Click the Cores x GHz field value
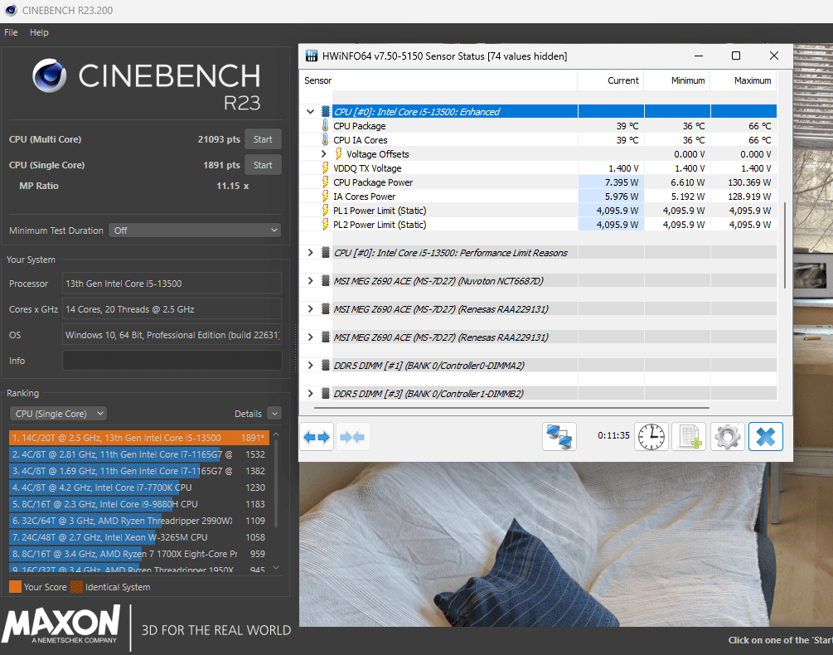The height and width of the screenshot is (655, 833). tap(172, 309)
